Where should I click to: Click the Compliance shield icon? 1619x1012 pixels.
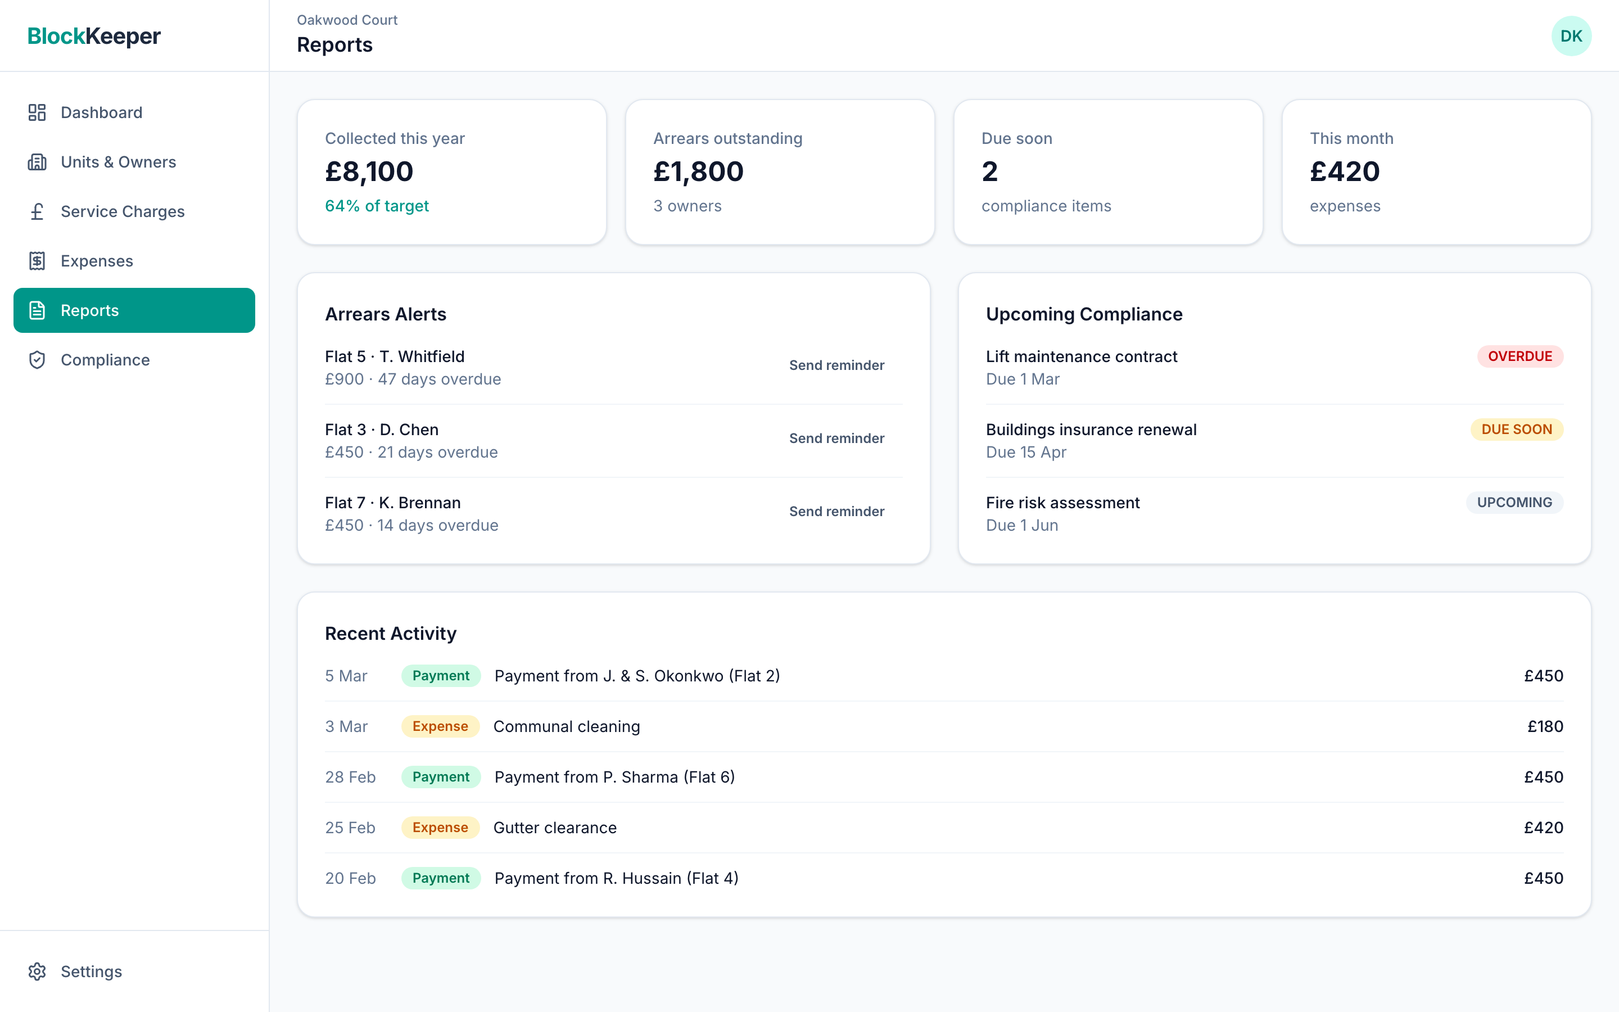point(37,359)
